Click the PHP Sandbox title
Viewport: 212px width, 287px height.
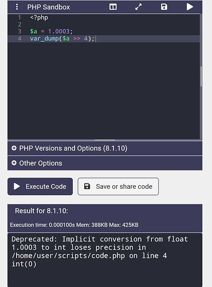pyautogui.click(x=49, y=7)
